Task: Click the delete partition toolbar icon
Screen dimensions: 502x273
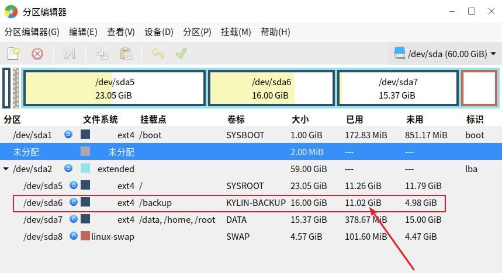Action: (37, 54)
